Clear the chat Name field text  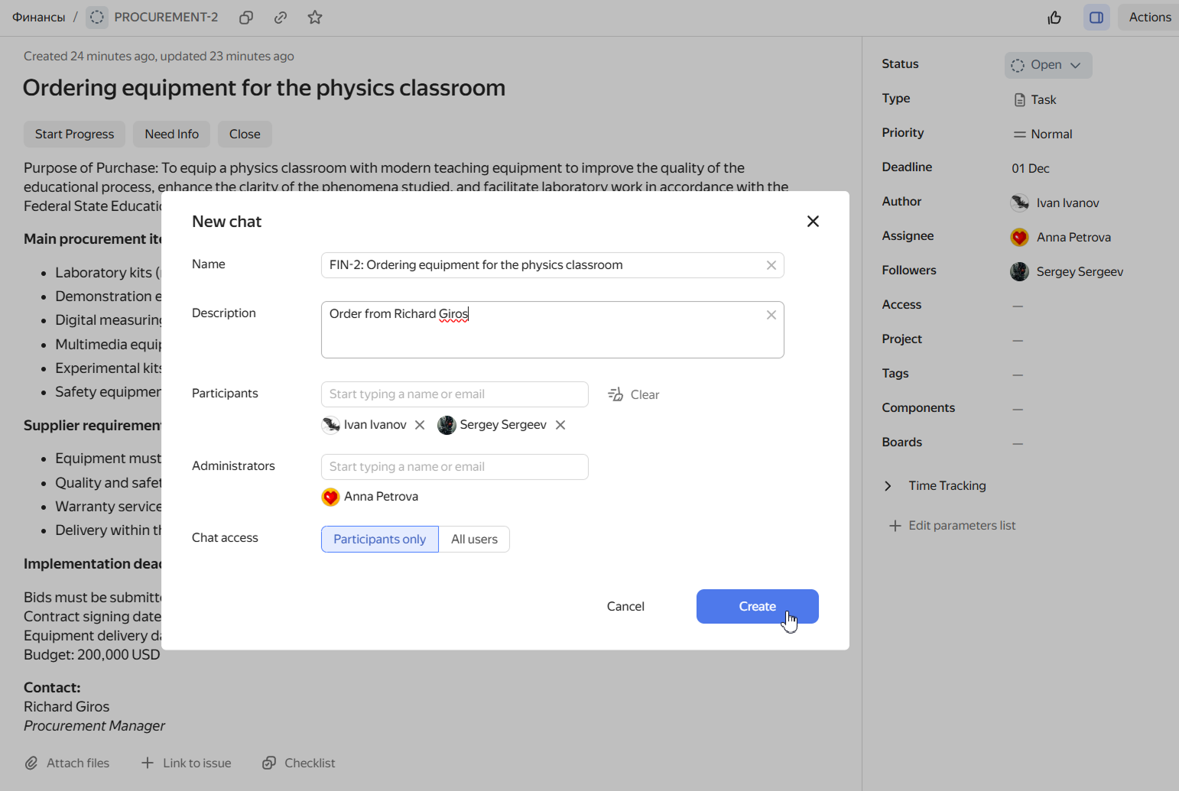click(771, 265)
